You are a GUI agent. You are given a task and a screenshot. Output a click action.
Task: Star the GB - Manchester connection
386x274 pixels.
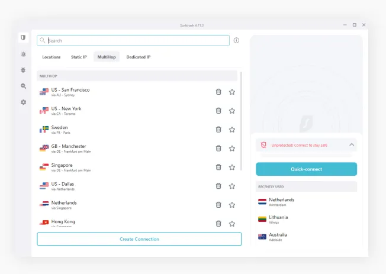pos(232,149)
